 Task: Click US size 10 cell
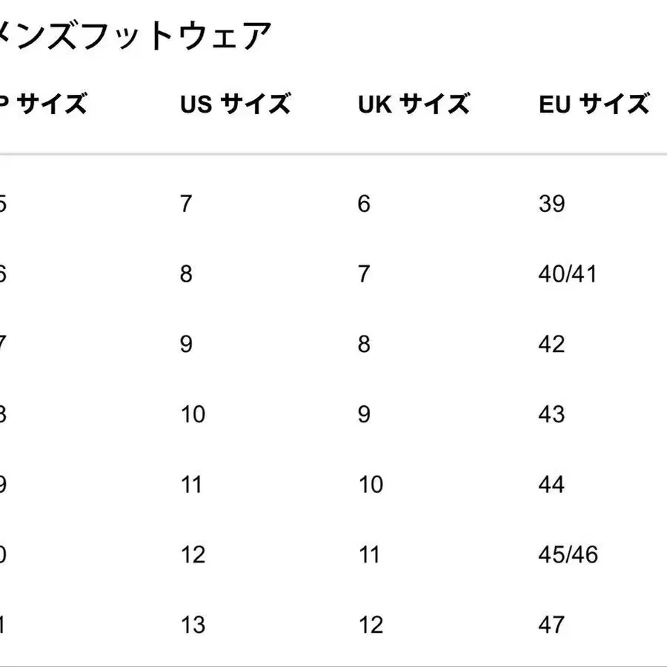click(193, 414)
